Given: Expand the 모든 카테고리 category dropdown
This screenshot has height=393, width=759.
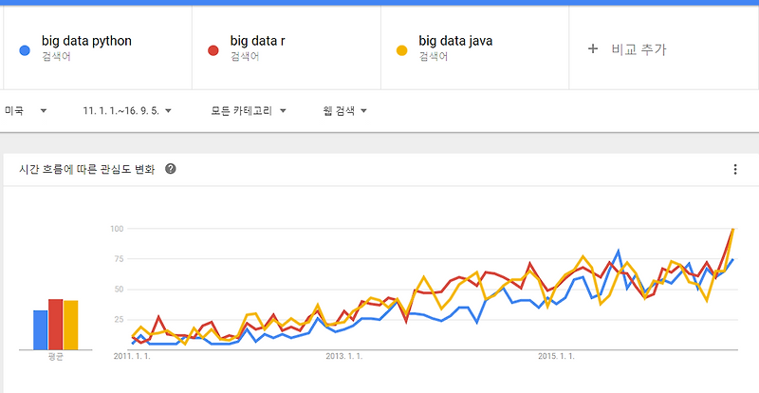Looking at the screenshot, I should 249,111.
